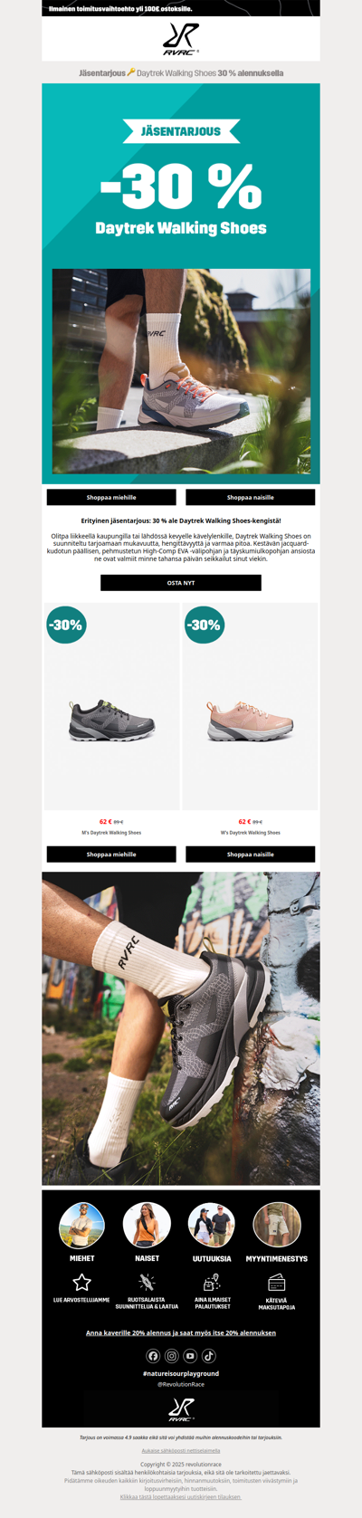Open the Aukaise sähköposti nettiselaimella link
Screen dimensions: 362x1518
(x=181, y=1450)
